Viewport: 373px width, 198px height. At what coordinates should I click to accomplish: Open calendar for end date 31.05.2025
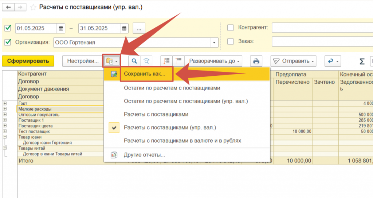(x=125, y=28)
